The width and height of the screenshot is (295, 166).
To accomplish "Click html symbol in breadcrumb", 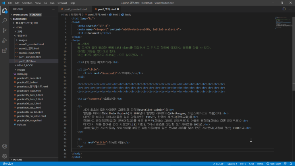I will pyautogui.click(x=113, y=15).
